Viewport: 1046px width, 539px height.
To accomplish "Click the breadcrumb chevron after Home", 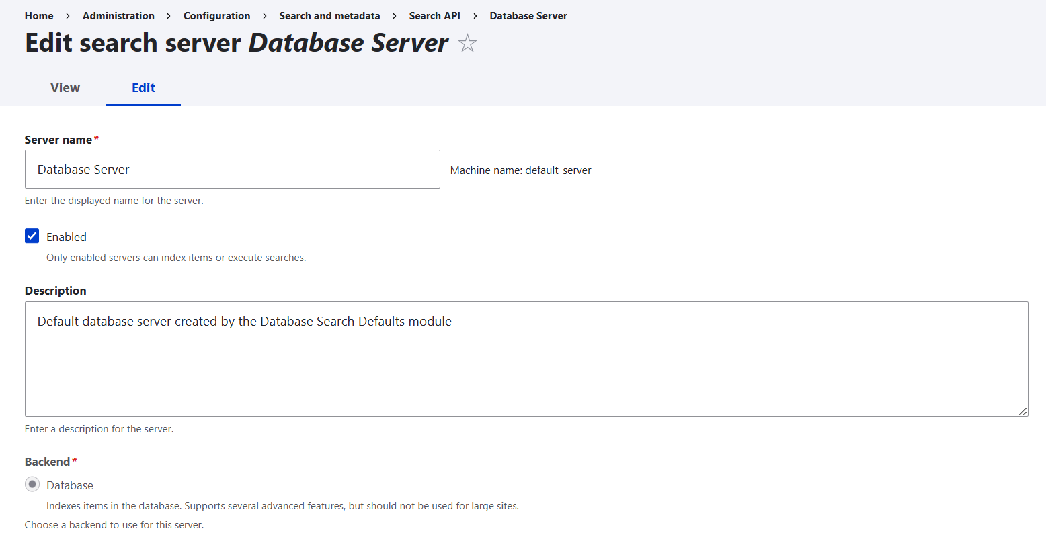I will click(67, 15).
